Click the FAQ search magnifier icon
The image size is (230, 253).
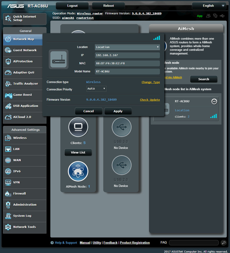coord(223,243)
